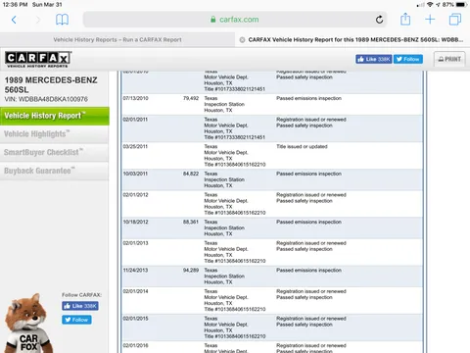
Task: Click the sidebar Twitter Follow button under Follow CARFAX
Action: coord(76,320)
